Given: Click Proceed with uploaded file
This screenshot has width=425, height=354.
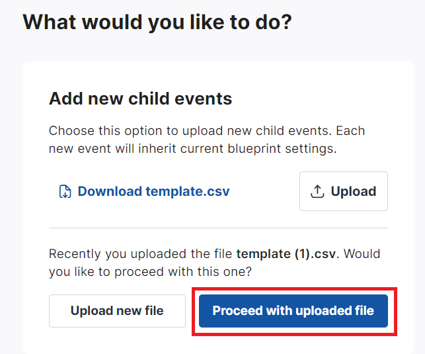Looking at the screenshot, I should 293,311.
